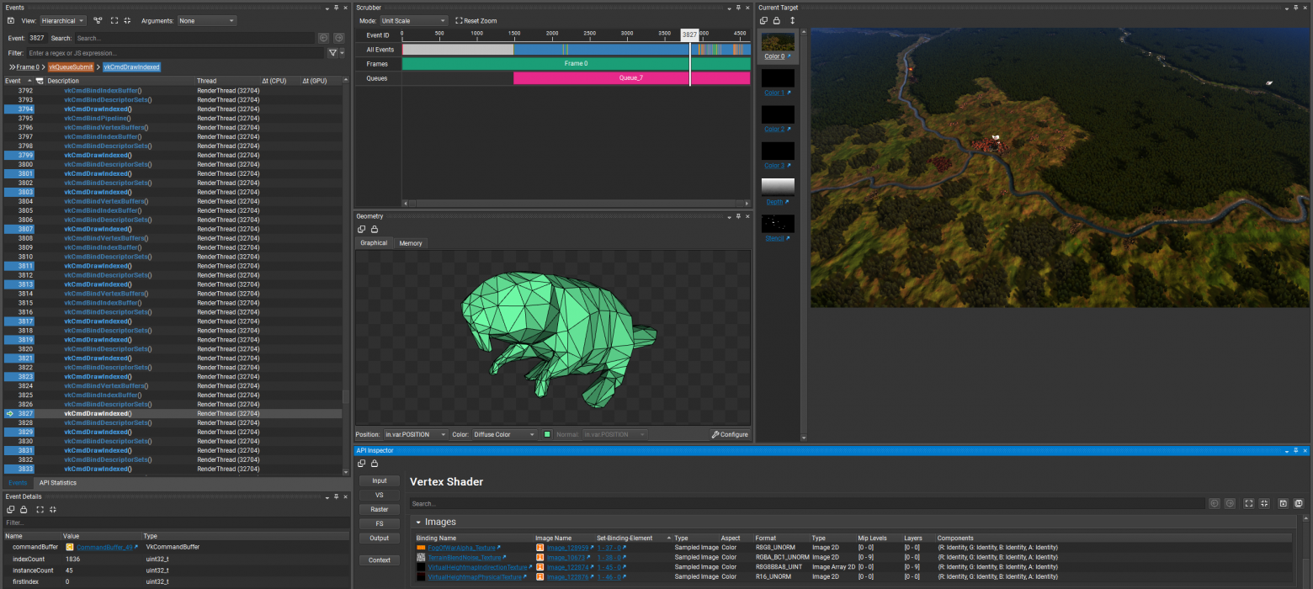The height and width of the screenshot is (589, 1313).
Task: Click the hierarchy tree icon in Events toolbar
Action: (98, 20)
